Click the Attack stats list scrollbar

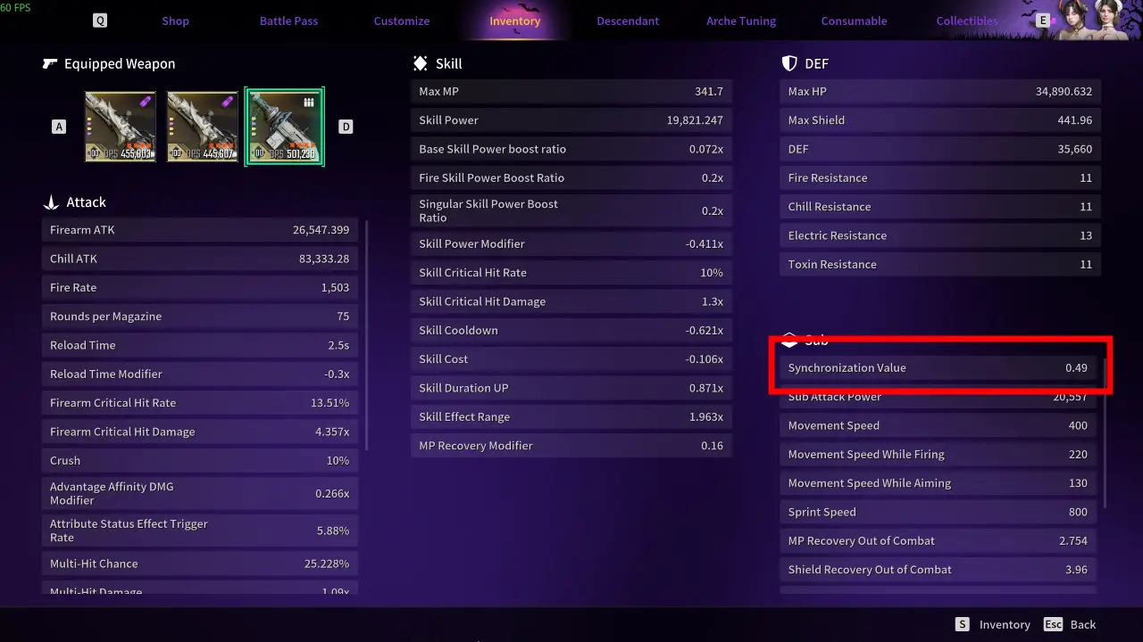click(367, 335)
